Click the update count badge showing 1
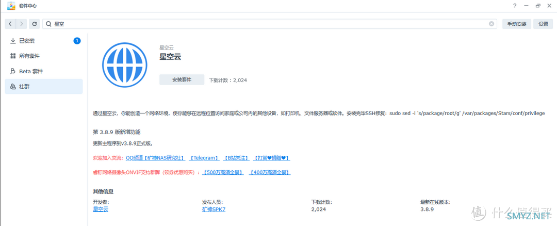Screen dimensions: 557x226 [77, 41]
